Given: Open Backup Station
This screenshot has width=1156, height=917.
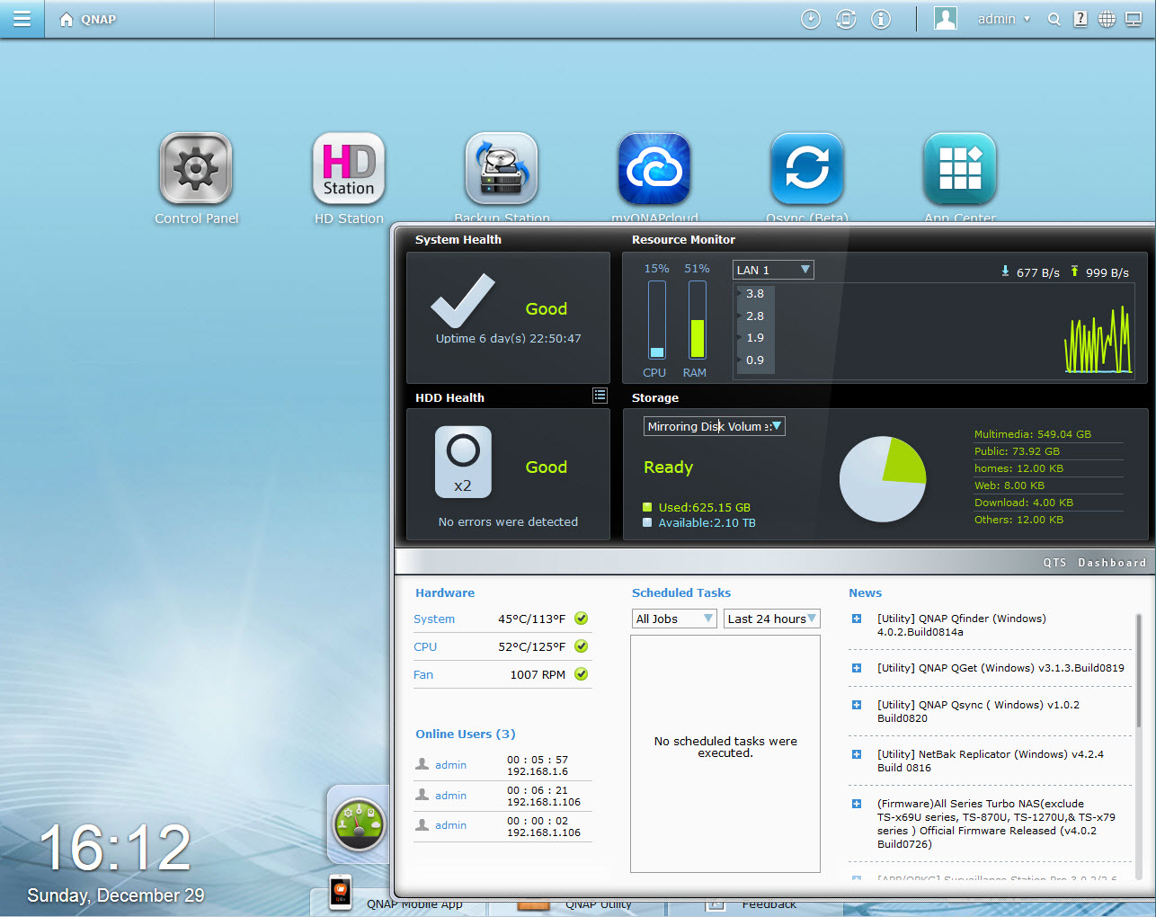Looking at the screenshot, I should [x=502, y=168].
